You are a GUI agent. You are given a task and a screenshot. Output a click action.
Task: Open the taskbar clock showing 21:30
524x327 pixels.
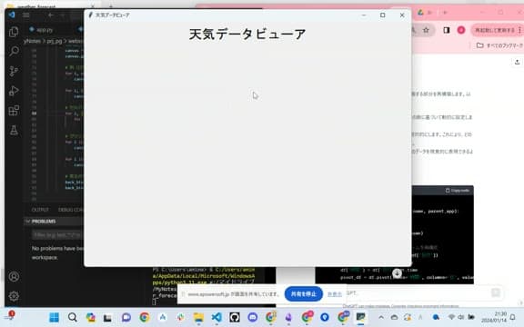click(494, 317)
